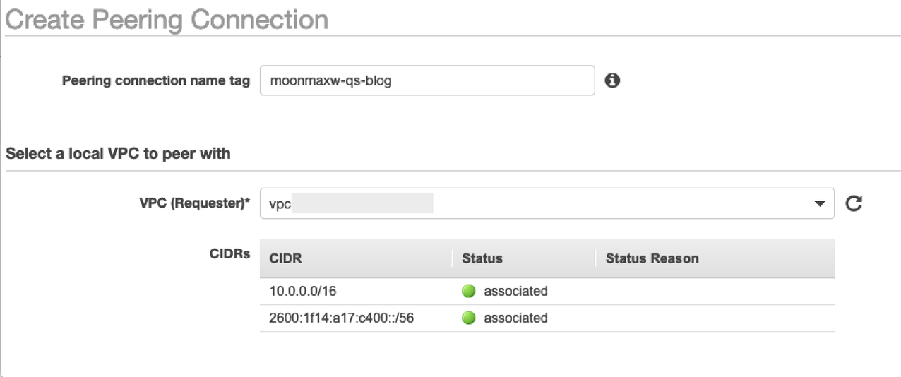Viewport: 901px width, 377px height.
Task: Click the Status Reason column header
Action: 652,258
